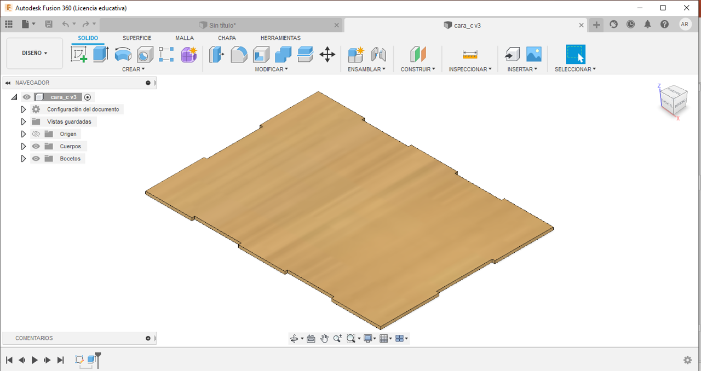This screenshot has width=701, height=371.
Task: Select the Shell tool
Action: pos(261,54)
